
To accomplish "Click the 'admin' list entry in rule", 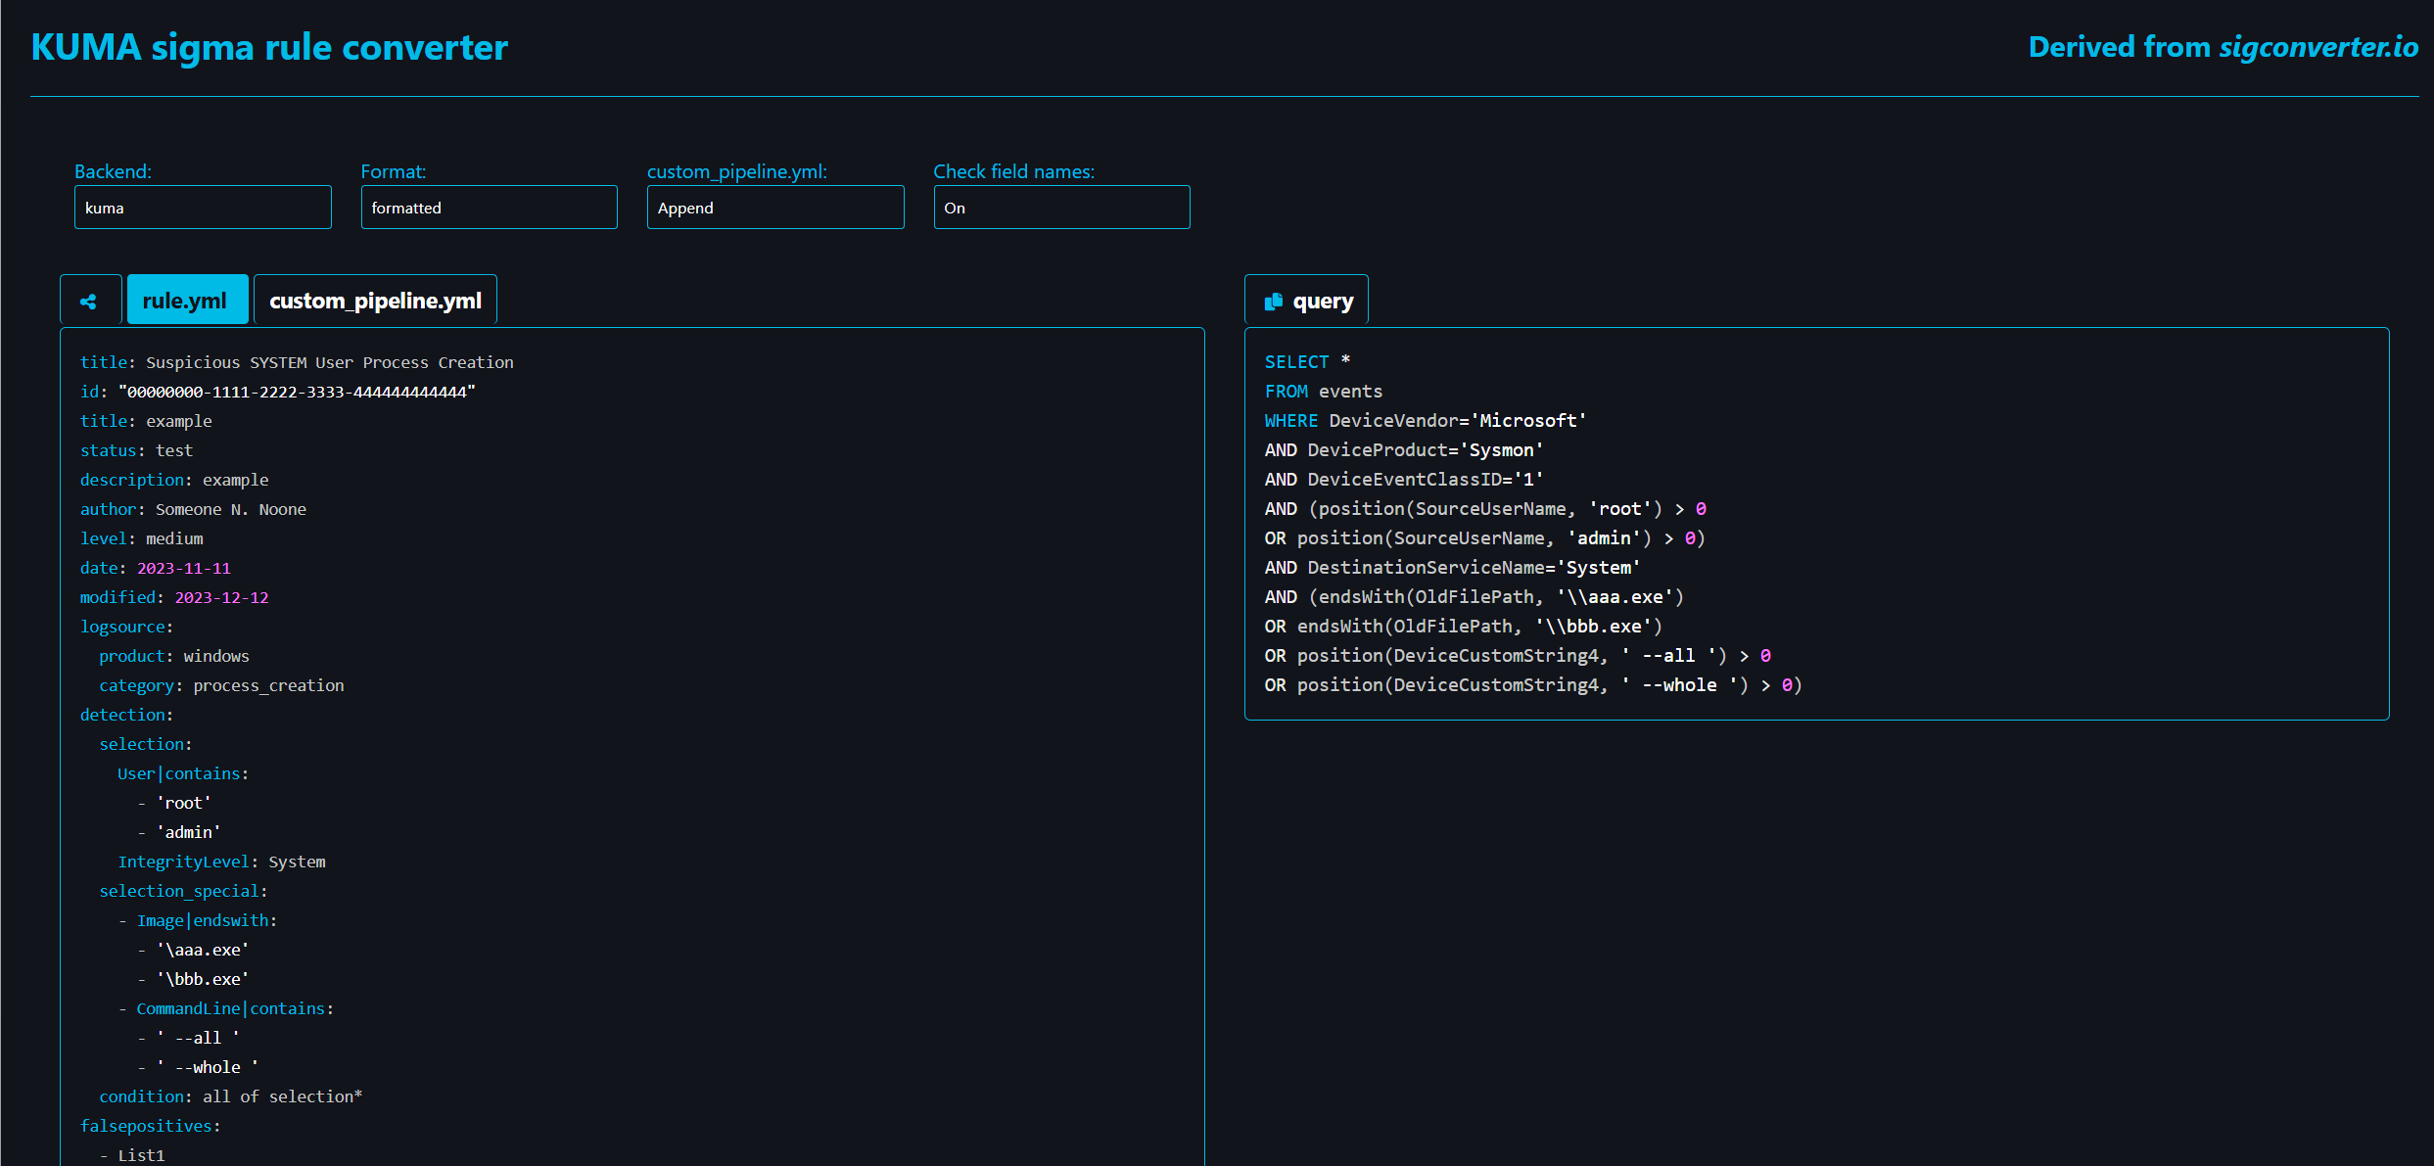I will coord(188,832).
